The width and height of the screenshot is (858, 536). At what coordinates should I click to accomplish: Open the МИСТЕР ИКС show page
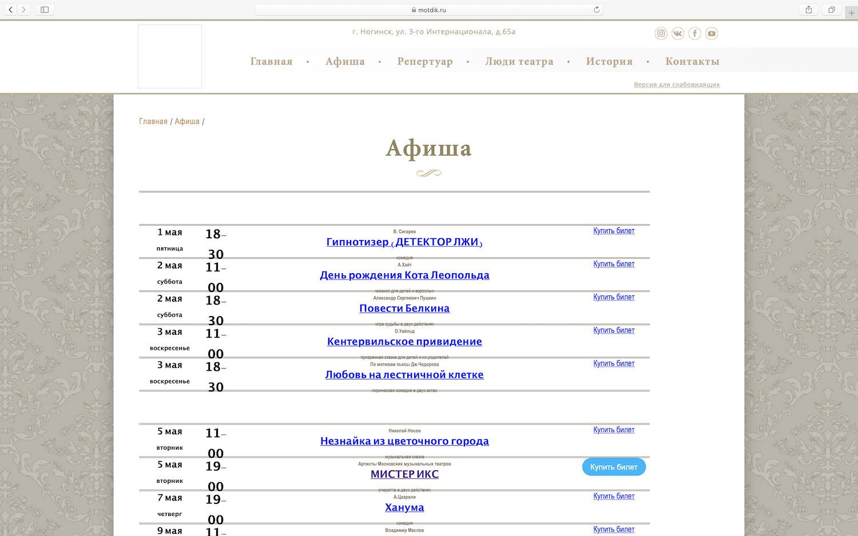(404, 474)
